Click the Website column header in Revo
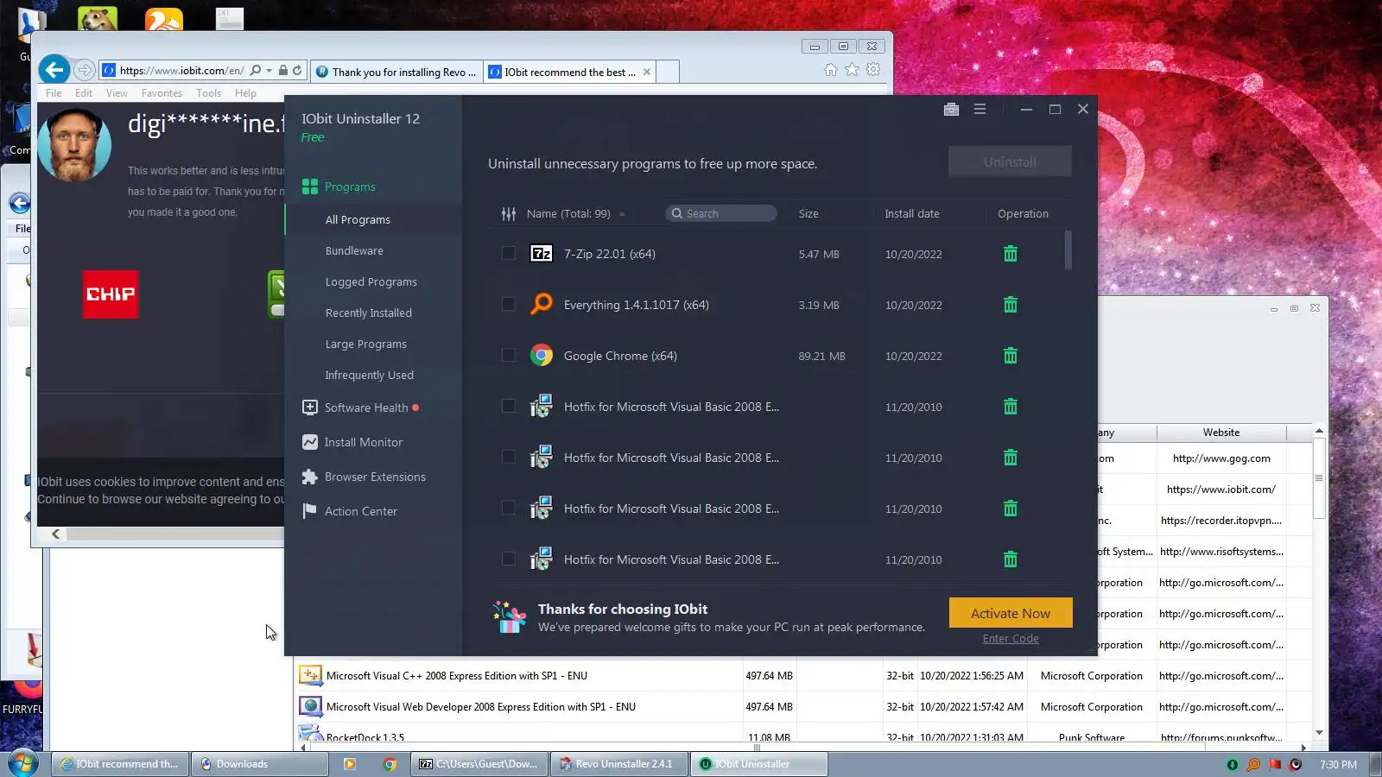1382x777 pixels. click(x=1221, y=433)
